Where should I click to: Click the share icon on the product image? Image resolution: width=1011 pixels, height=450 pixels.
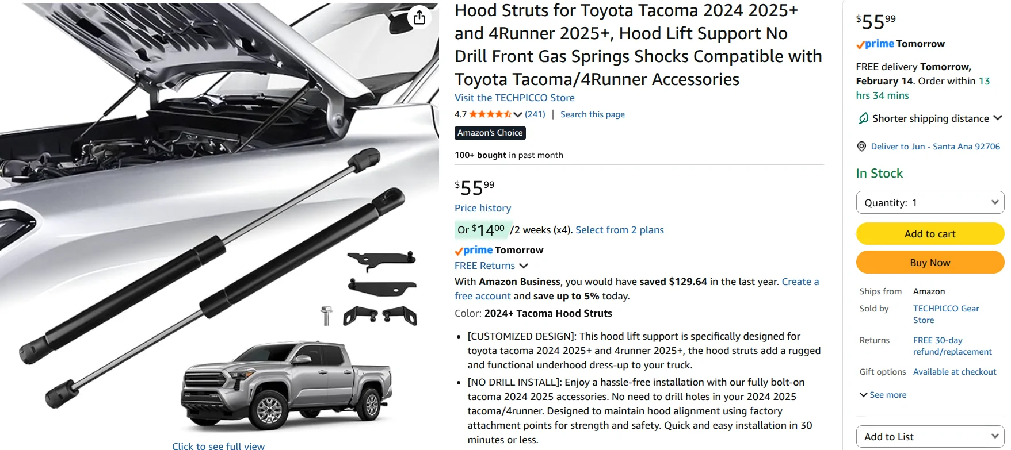click(419, 17)
